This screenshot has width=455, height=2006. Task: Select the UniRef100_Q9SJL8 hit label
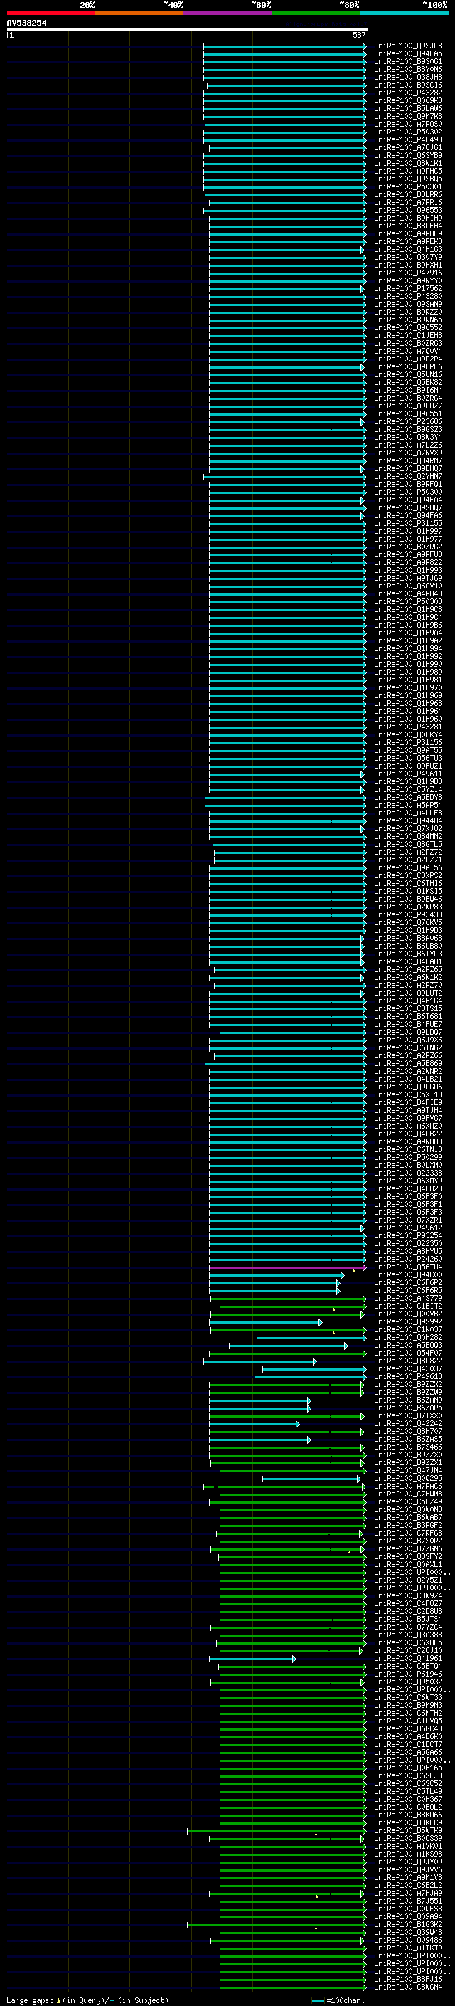pyautogui.click(x=408, y=46)
